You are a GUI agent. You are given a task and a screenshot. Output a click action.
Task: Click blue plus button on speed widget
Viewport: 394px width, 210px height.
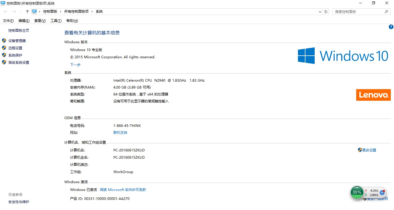click(382, 193)
